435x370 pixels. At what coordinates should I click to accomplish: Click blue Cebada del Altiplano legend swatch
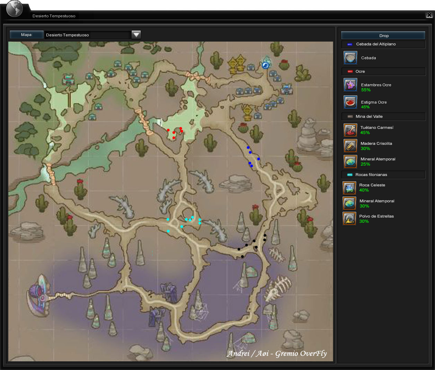350,44
